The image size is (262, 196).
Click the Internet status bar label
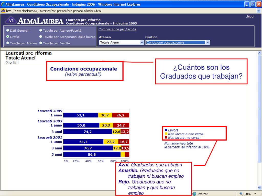[x=202, y=194]
